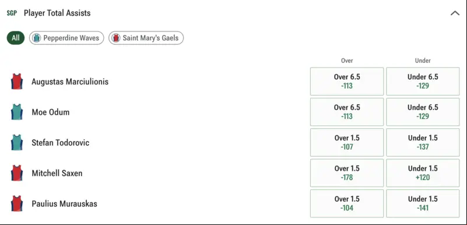Select the All filter pill
This screenshot has width=467, height=225.
click(16, 38)
